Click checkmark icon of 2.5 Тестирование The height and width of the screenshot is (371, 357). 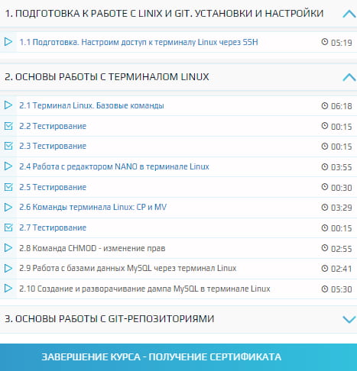pos(8,187)
